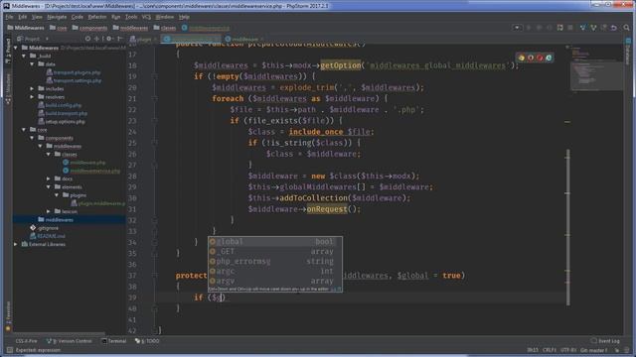Open the VCS menu
The image size is (636, 357).
point(146,17)
